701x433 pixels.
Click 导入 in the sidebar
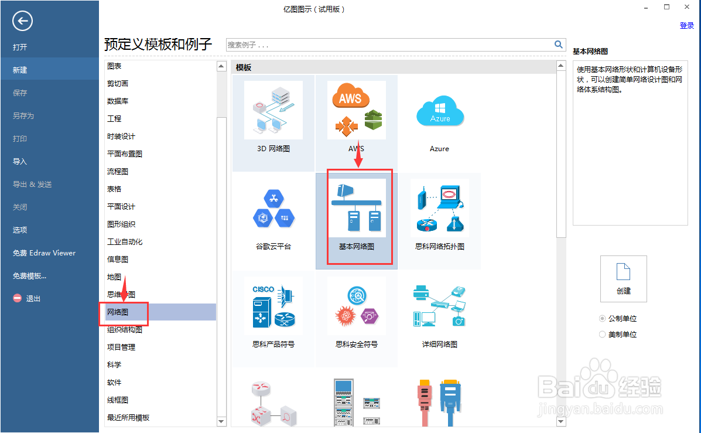click(20, 161)
